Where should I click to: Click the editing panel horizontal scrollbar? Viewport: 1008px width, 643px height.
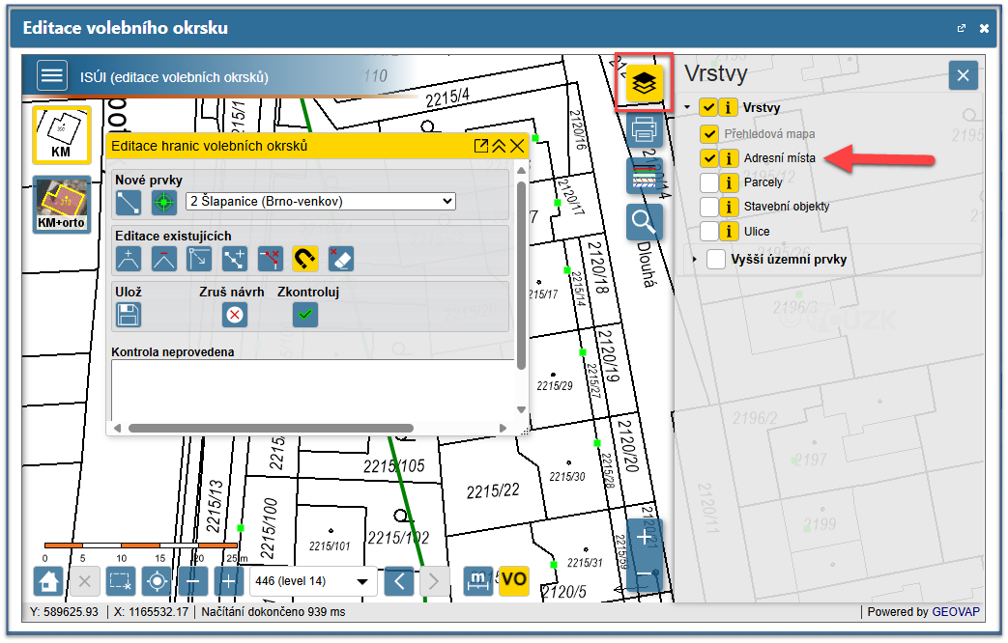pyautogui.click(x=271, y=428)
